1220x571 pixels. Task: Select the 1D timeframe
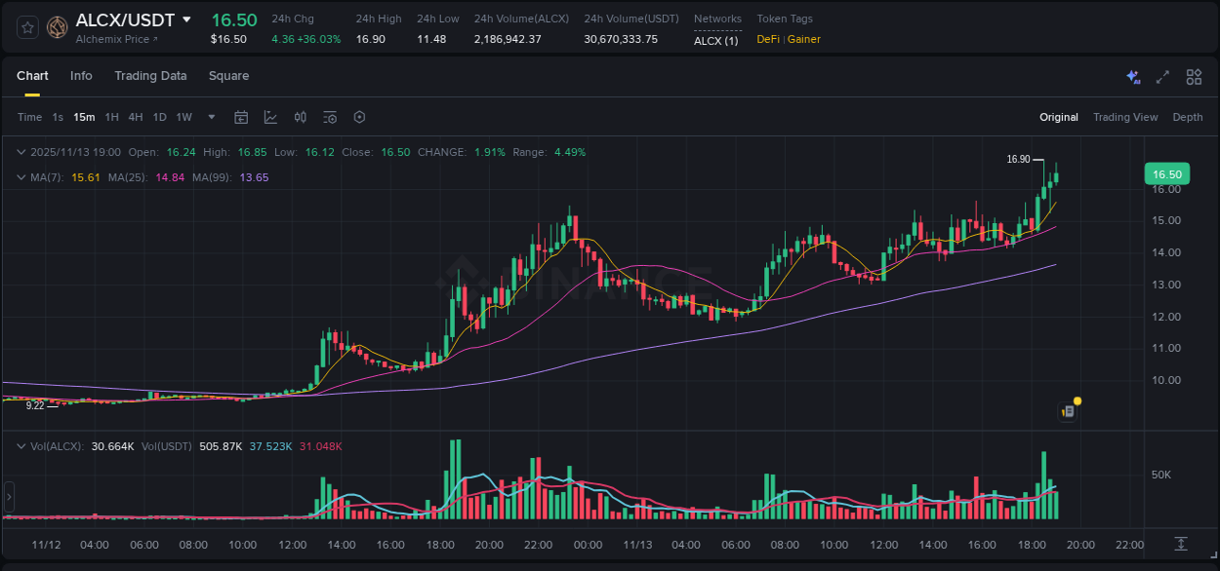tap(159, 117)
